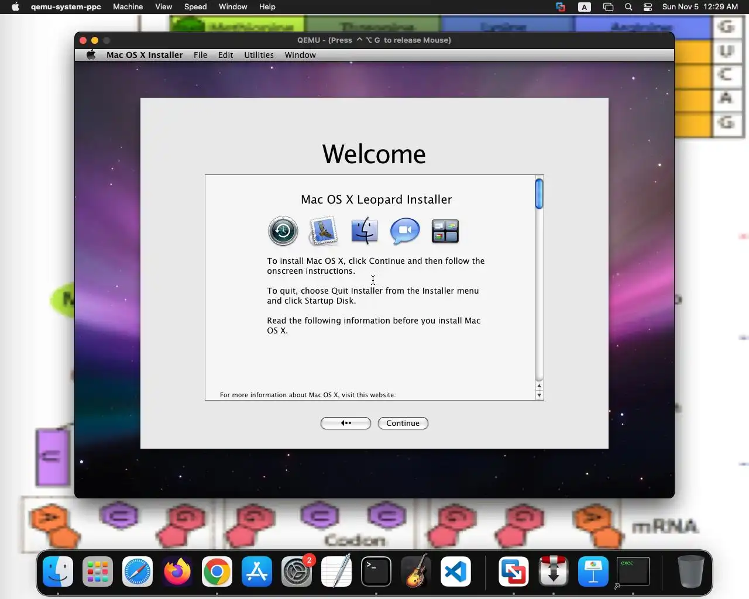Open the red downloader app in Dock
Viewport: 749px width, 599px height.
coord(554,572)
